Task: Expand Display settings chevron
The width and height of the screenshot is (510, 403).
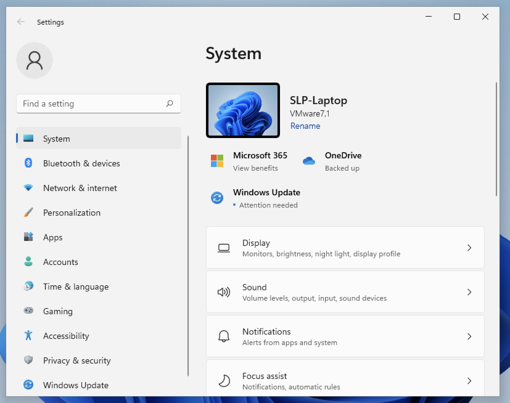Action: (469, 248)
